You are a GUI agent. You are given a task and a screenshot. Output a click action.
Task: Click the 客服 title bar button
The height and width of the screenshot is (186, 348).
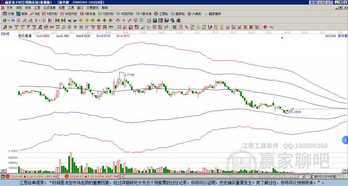[x=313, y=2]
